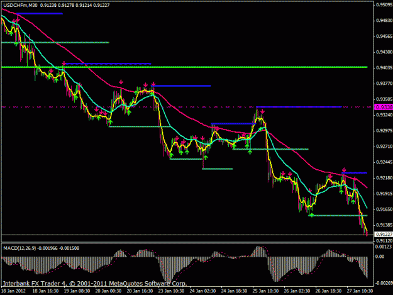Click the 0.93505 price scale value
Image resolution: width=393 pixels, height=295 pixels.
click(x=384, y=99)
